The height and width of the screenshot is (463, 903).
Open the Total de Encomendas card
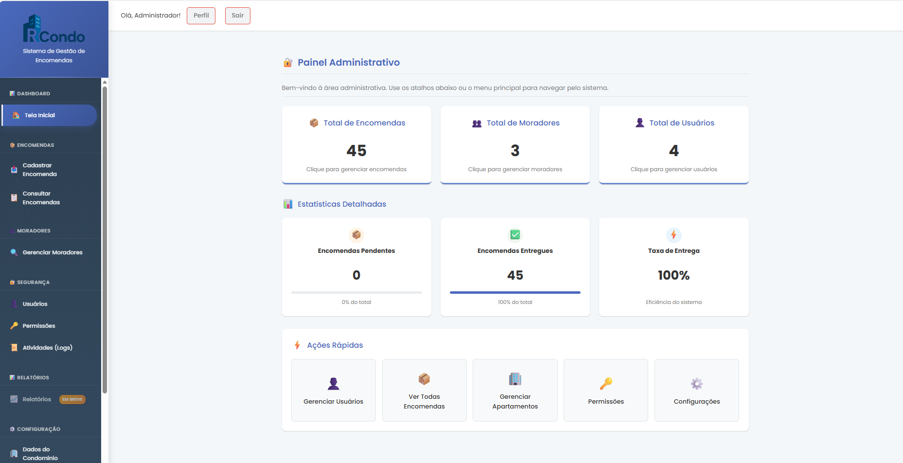tap(356, 145)
